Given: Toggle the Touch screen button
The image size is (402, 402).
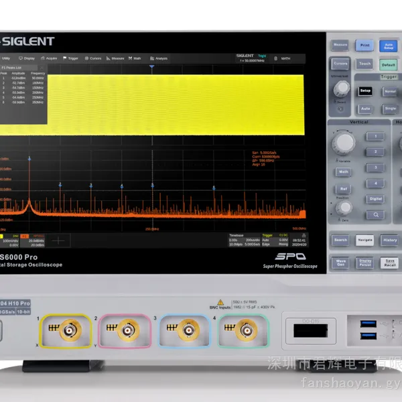Looking at the screenshot, I should (x=364, y=64).
